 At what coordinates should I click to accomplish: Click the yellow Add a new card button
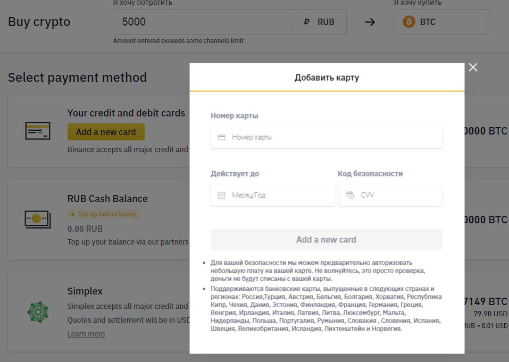tap(106, 132)
